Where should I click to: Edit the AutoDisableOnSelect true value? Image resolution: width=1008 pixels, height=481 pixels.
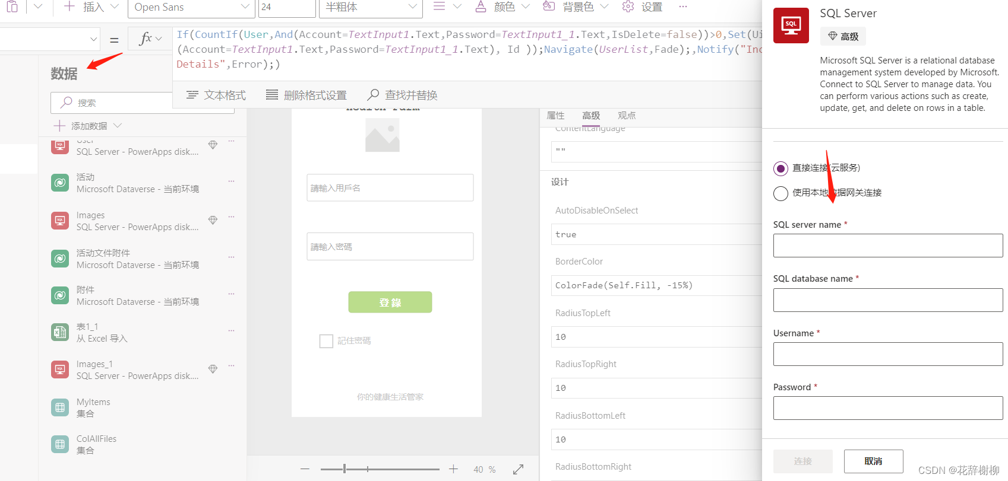[656, 234]
